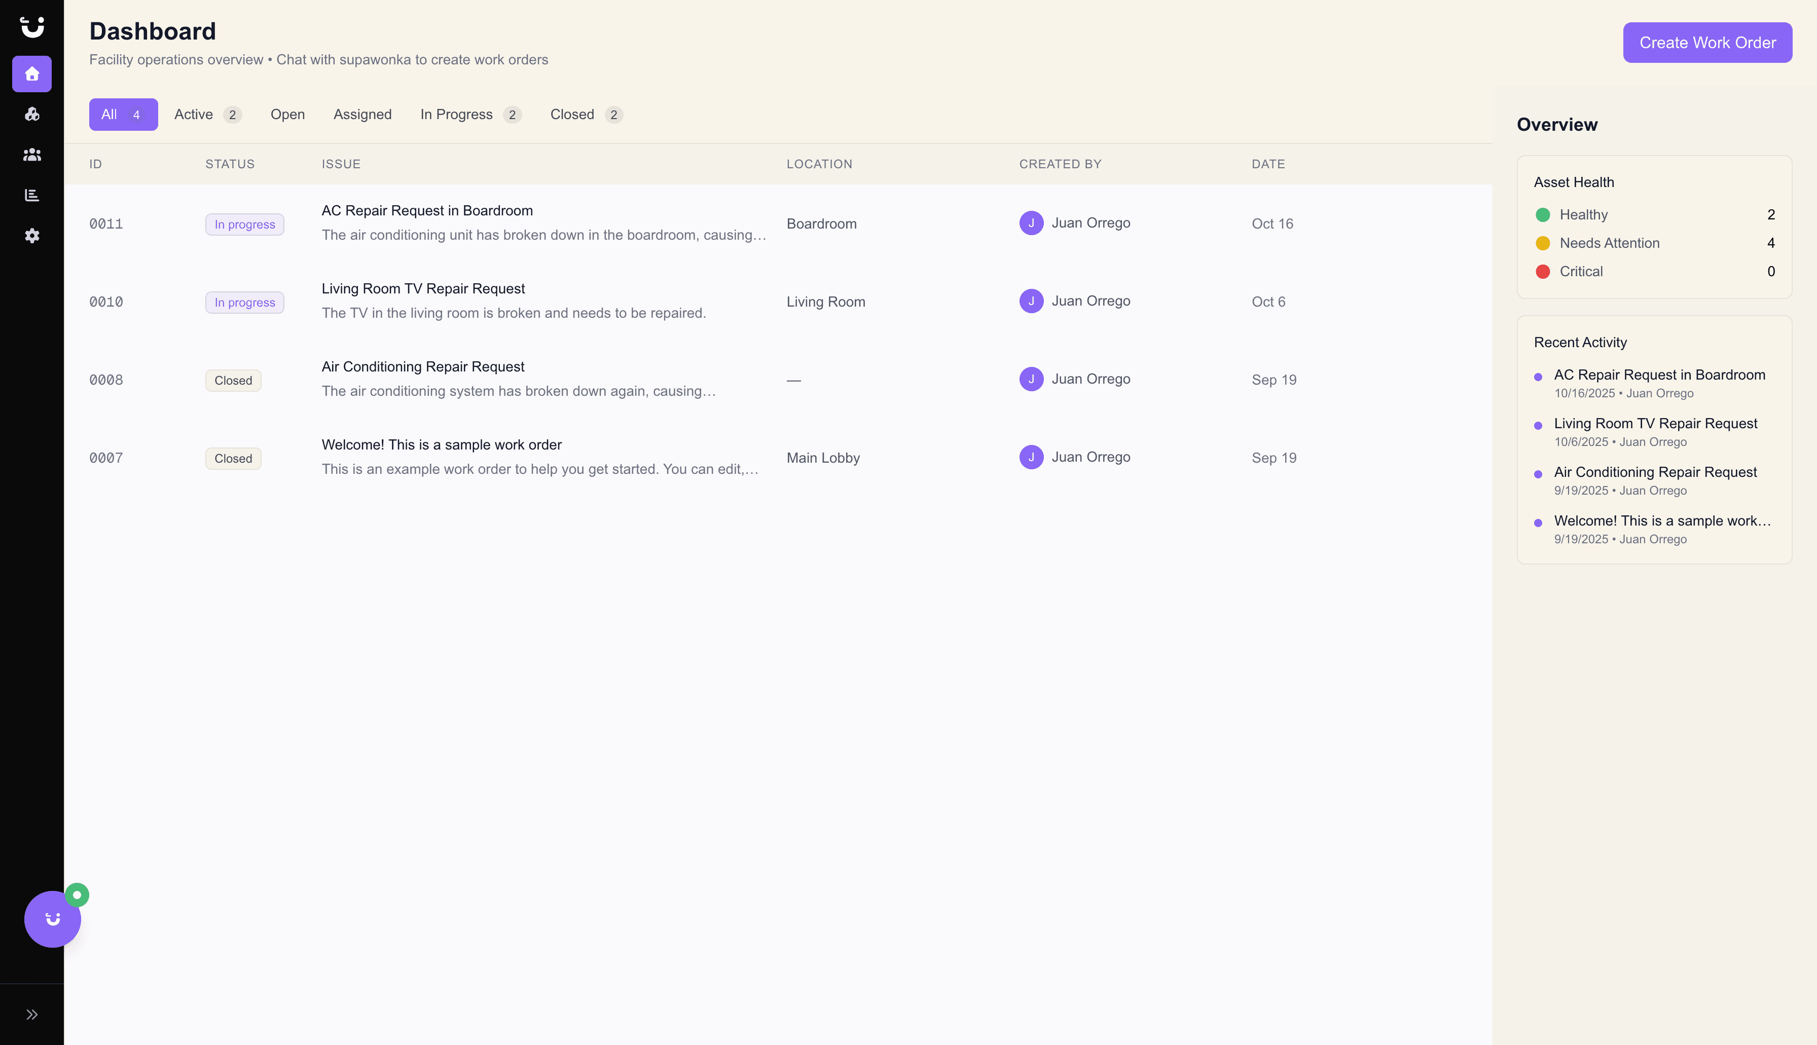The image size is (1817, 1045).
Task: Open the Reports chart sidebar icon
Action: 31,195
